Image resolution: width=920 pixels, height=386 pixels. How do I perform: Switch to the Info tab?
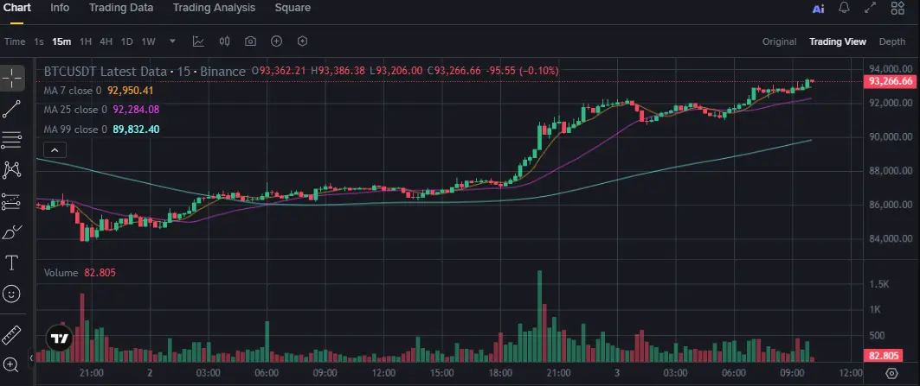click(x=60, y=8)
